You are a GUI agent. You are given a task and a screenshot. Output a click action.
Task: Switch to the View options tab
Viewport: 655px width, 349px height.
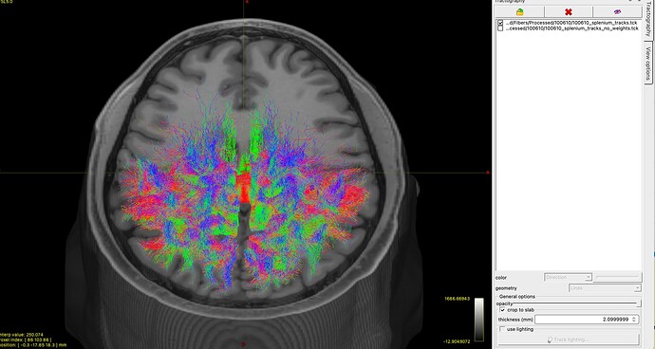(x=648, y=64)
